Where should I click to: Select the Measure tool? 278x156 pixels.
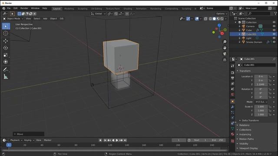pyautogui.click(x=6, y=77)
